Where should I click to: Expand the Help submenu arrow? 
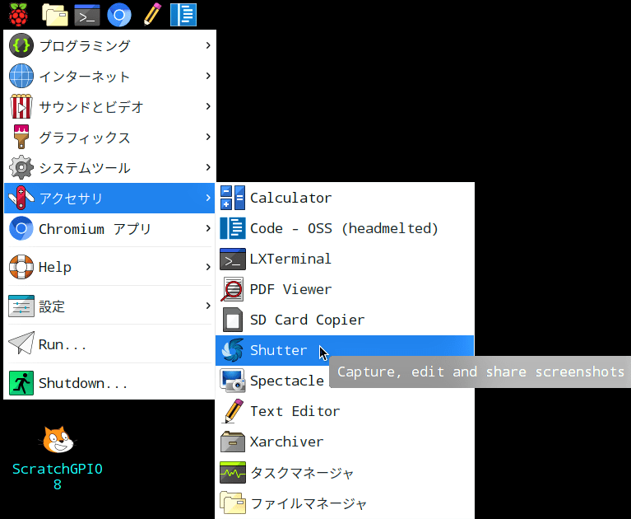coord(207,267)
